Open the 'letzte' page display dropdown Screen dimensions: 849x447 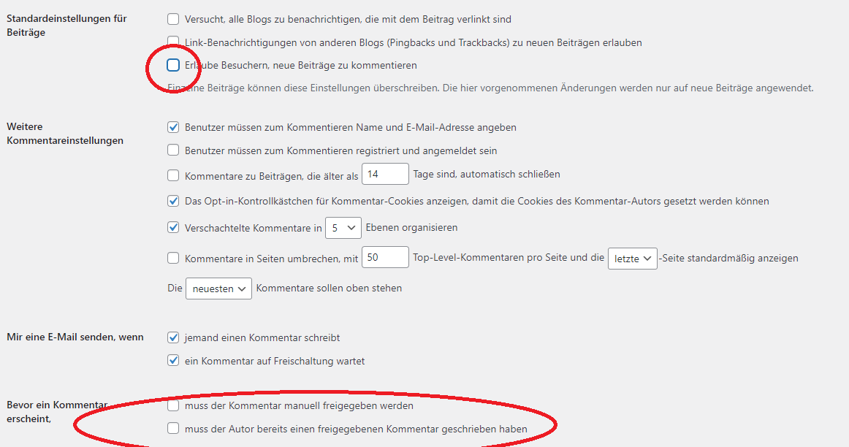[x=632, y=259]
